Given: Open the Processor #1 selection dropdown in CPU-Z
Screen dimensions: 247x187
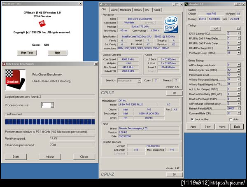Looking at the screenshot, I should click(x=139, y=81).
